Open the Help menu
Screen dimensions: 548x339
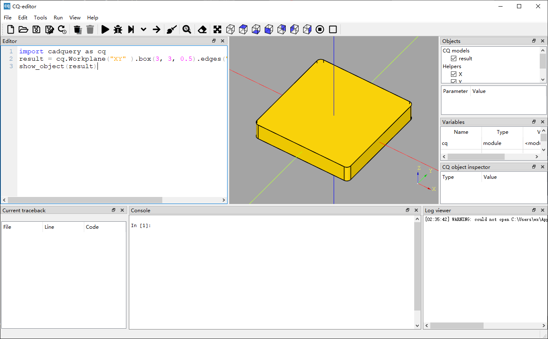pyautogui.click(x=93, y=18)
